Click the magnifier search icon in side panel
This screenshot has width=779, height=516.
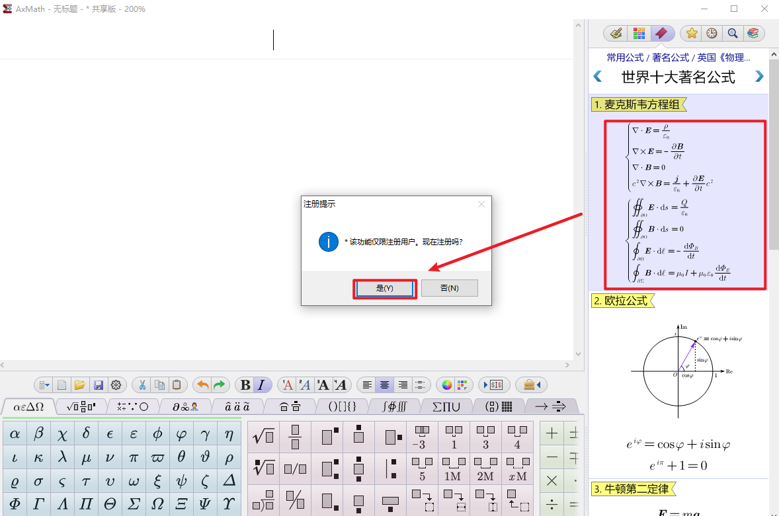(733, 33)
